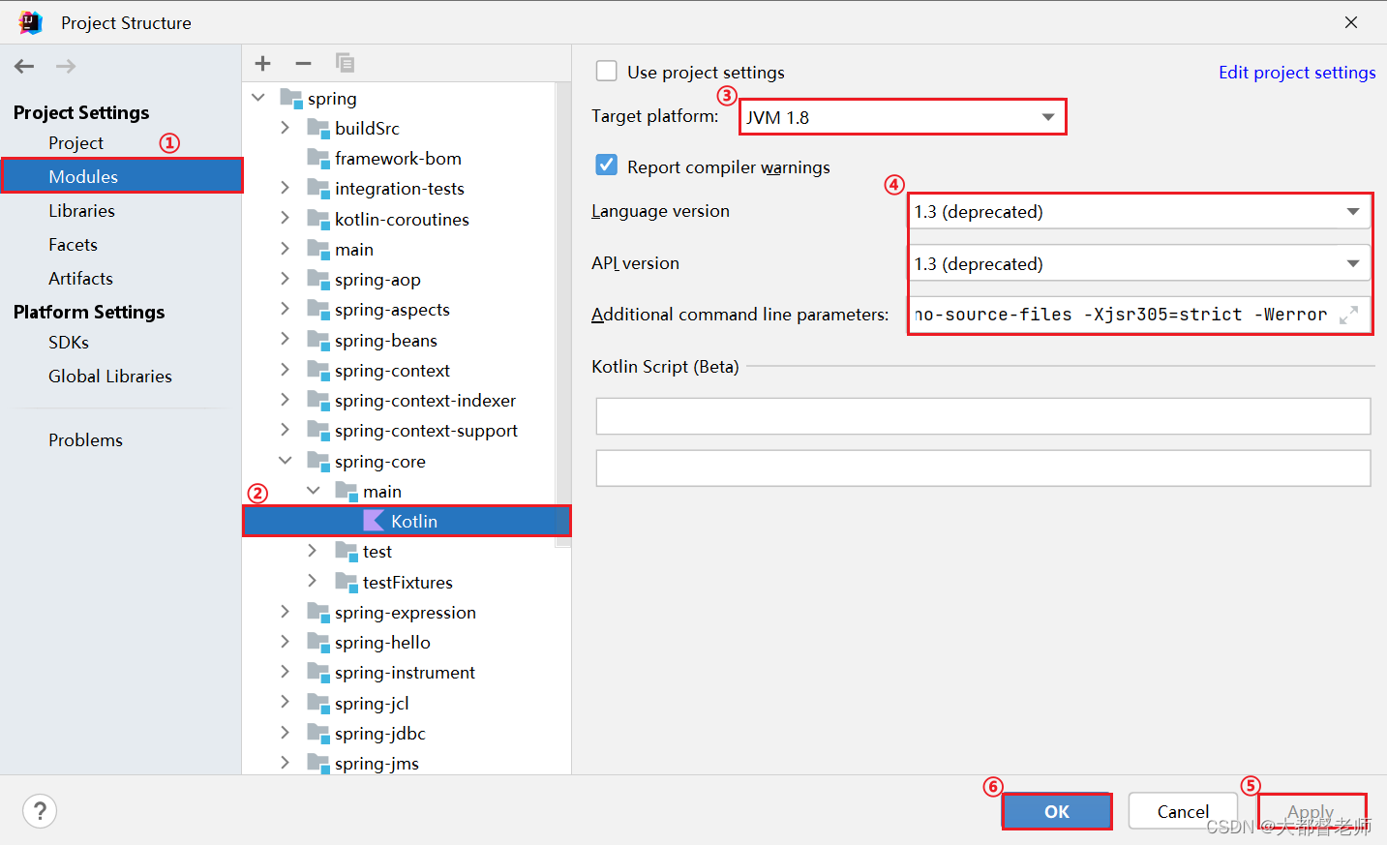Open the Project settings section

coord(75,143)
